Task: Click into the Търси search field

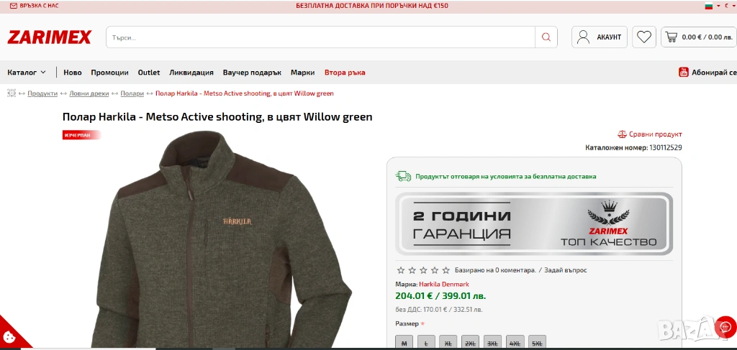Action: click(320, 37)
